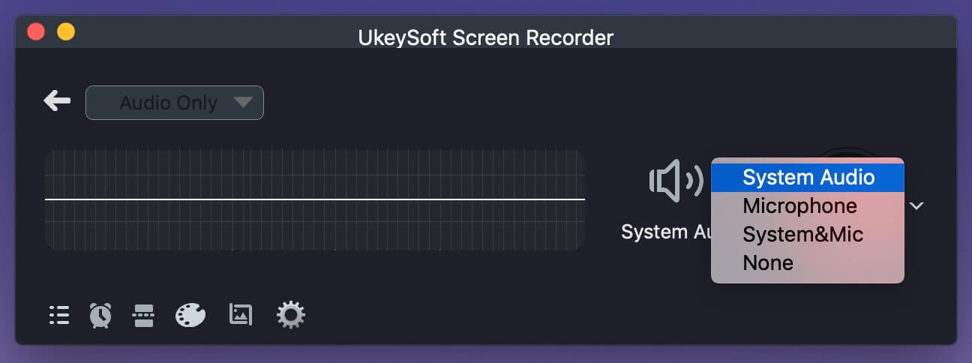Select System Audio from the menu
The height and width of the screenshot is (363, 972).
[808, 178]
